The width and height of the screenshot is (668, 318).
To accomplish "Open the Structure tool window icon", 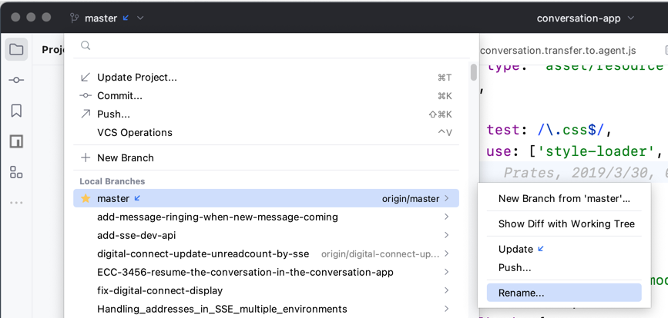I will pyautogui.click(x=16, y=141).
